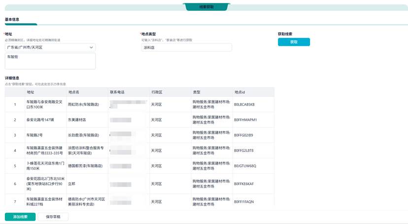Select place name 德高防水(广州市天河区美丽涂料专卖店)
The height and width of the screenshot is (224, 408).
coord(86,202)
